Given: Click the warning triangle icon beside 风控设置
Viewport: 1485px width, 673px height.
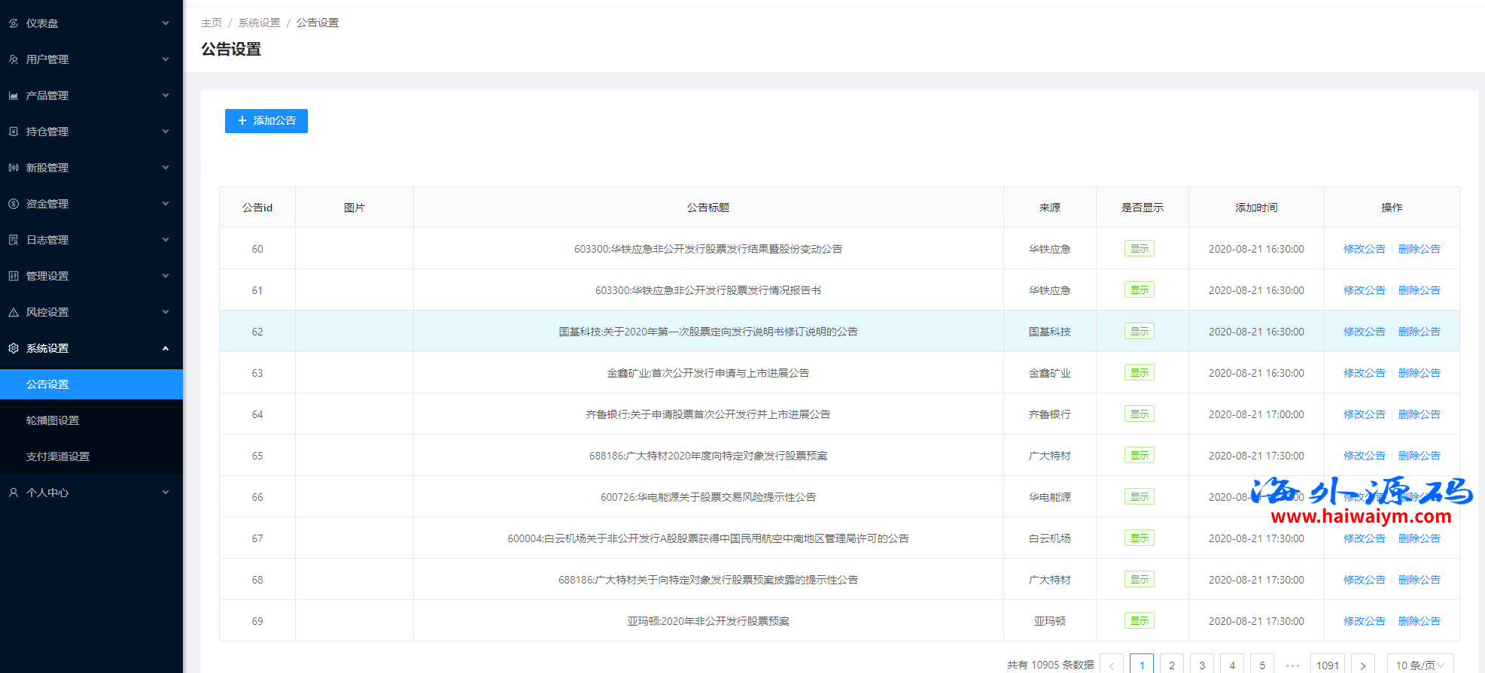Looking at the screenshot, I should point(14,312).
